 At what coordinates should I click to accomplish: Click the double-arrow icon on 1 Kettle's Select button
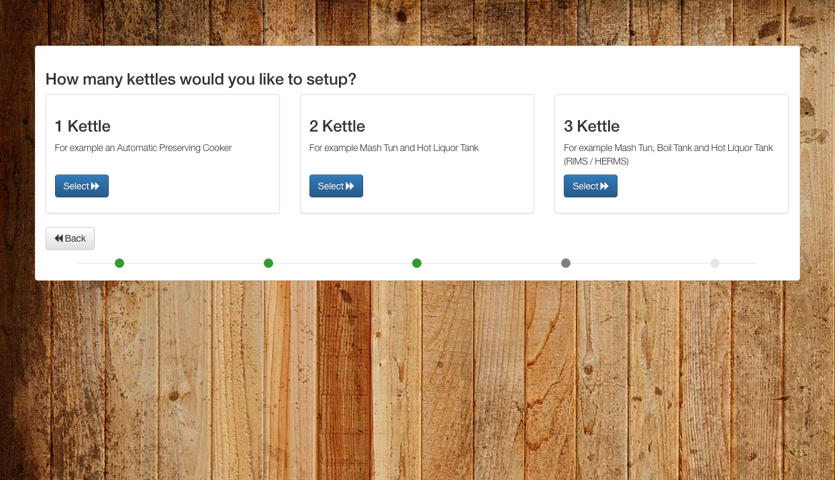(95, 187)
